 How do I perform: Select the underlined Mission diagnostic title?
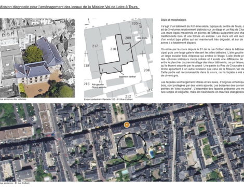click(70, 7)
